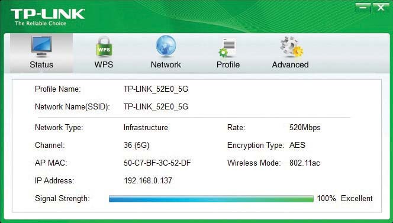
Task: Click the Network Name(SSID) label
Action: click(x=72, y=107)
